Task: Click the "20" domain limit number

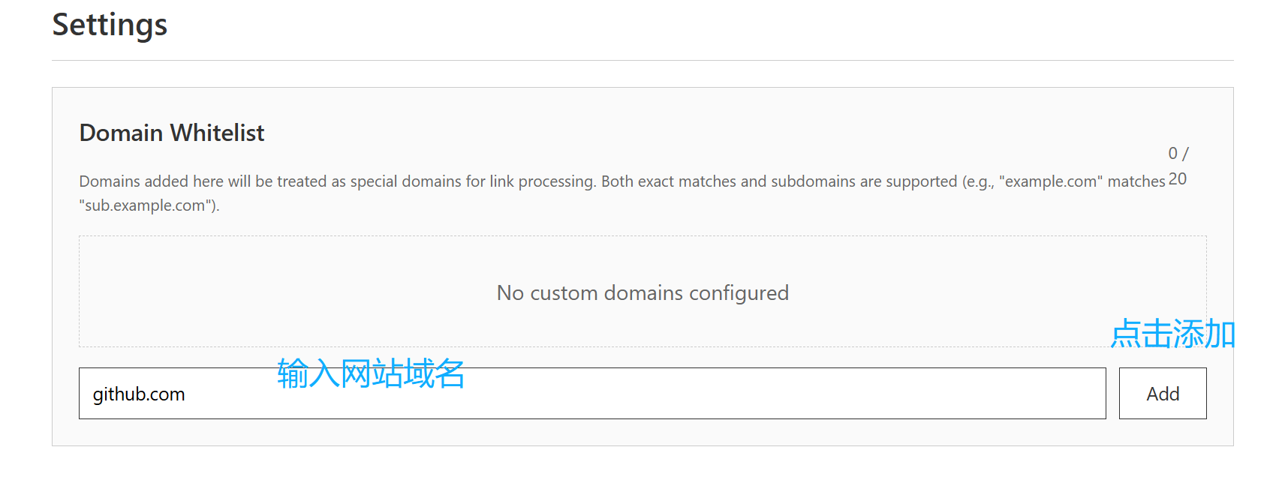Action: (x=1178, y=179)
